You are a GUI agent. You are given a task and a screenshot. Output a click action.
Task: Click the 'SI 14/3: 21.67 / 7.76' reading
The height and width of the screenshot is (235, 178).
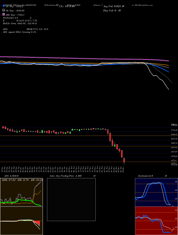[27, 21]
